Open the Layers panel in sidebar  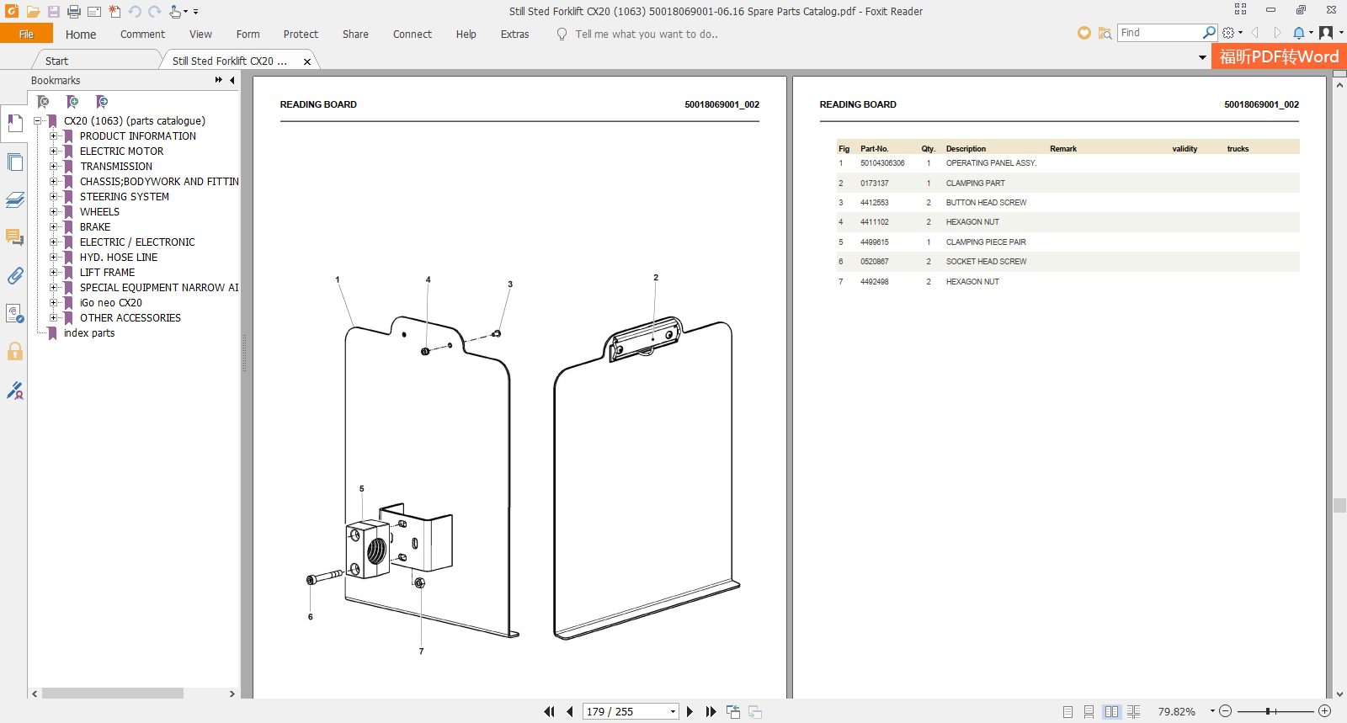[14, 200]
